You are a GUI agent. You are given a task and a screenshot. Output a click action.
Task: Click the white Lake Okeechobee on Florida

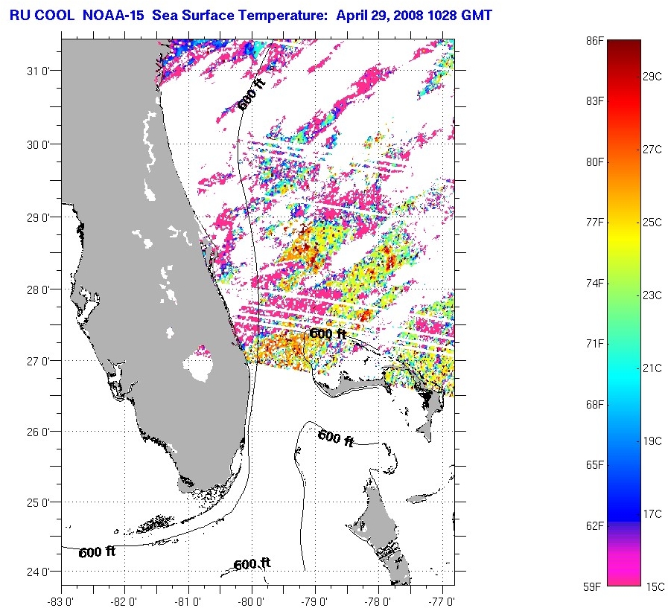point(198,365)
